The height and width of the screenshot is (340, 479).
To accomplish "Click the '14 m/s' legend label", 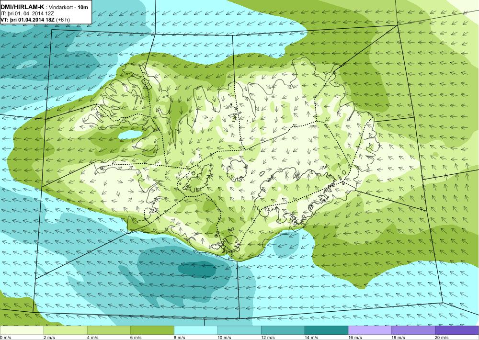I will (x=312, y=338).
